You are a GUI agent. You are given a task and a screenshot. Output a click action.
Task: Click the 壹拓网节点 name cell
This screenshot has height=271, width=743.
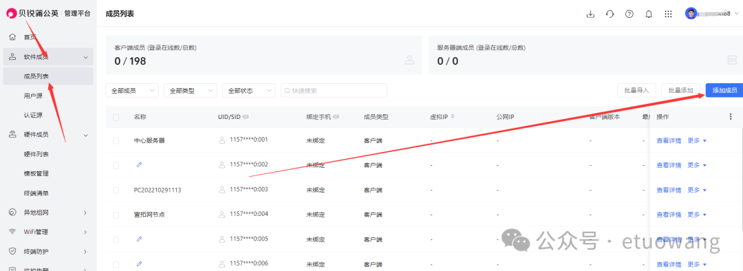point(149,215)
